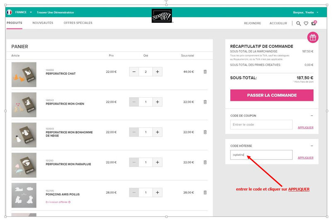Open the Perforatrice Chat product thumbnail
Viewport: 332px width, 221px height.
pos(24,75)
